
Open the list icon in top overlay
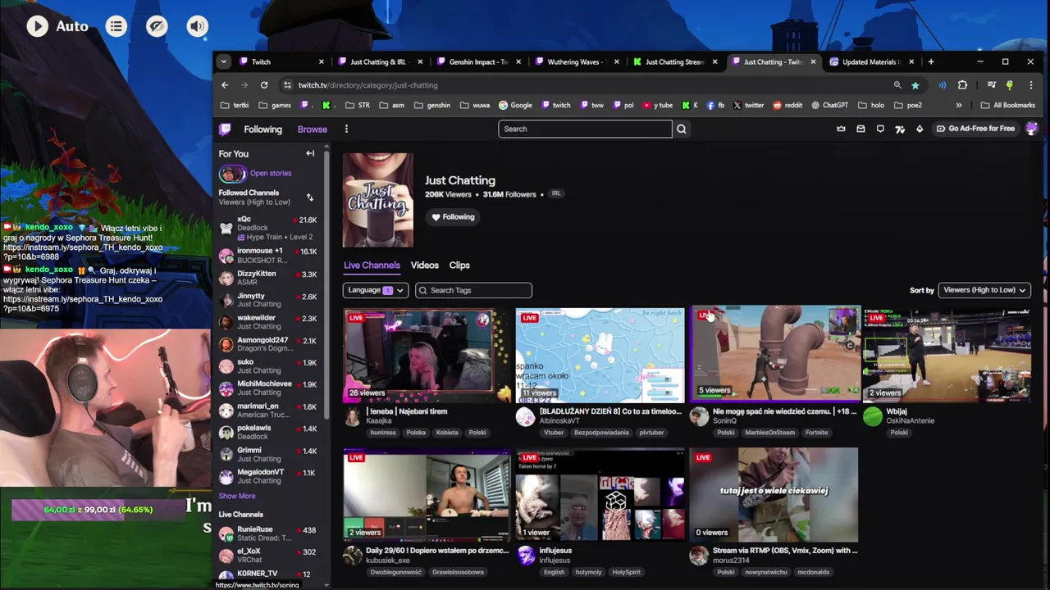point(116,26)
